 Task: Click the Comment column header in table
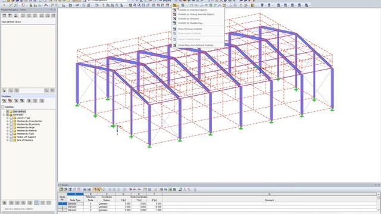269,200
